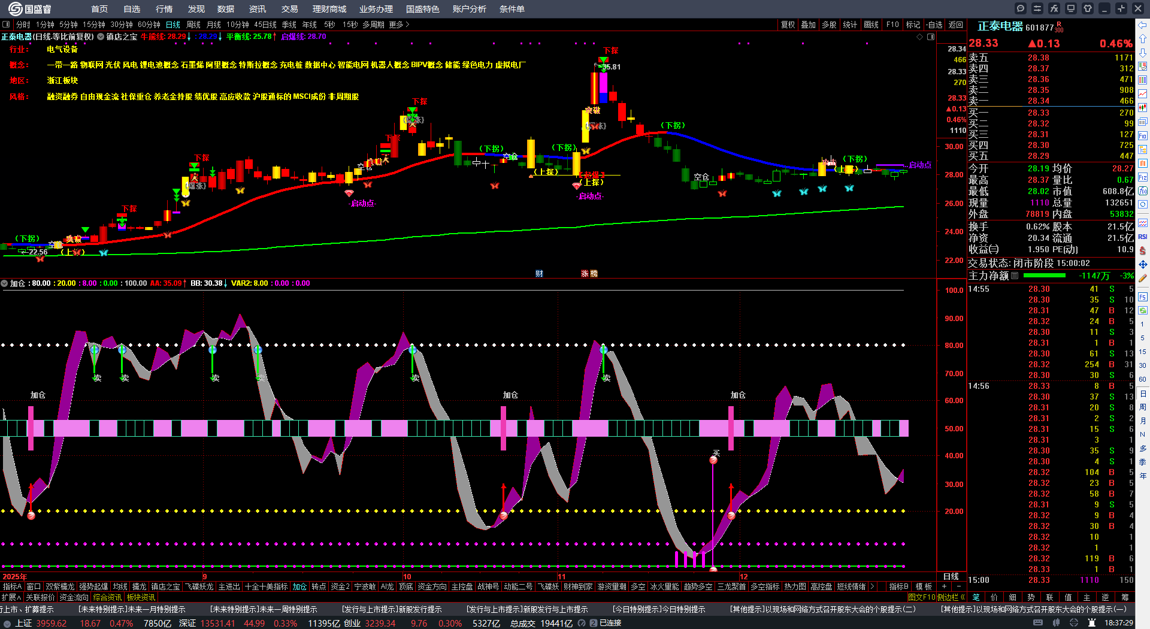
Task: Add a sub-chart with plus button
Action: click(945, 586)
